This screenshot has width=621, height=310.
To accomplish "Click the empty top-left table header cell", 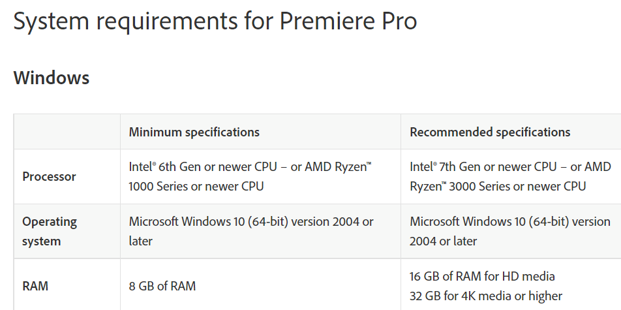I will (67, 132).
